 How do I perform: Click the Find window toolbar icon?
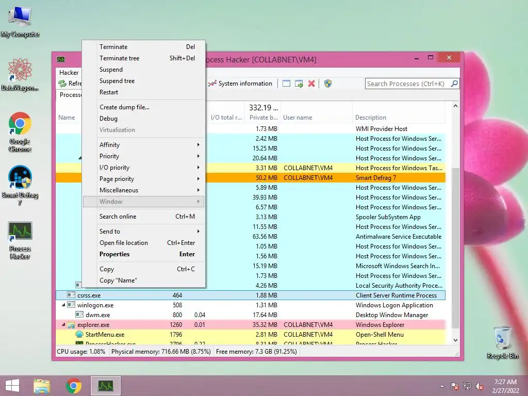tap(286, 84)
